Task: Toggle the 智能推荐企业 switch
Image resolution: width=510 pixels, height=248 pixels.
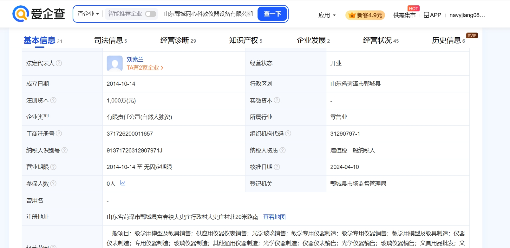Action: point(150,14)
